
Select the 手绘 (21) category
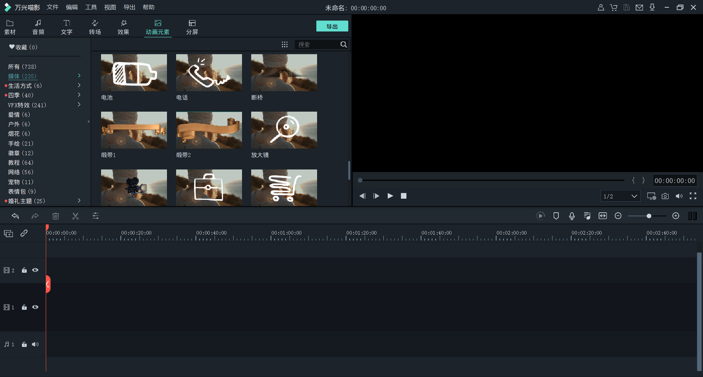21,143
